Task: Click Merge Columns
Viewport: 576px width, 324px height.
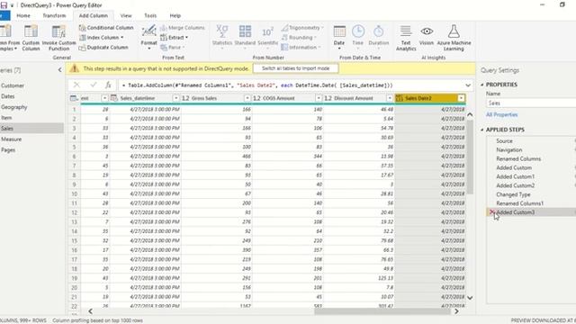Action: 183,28
